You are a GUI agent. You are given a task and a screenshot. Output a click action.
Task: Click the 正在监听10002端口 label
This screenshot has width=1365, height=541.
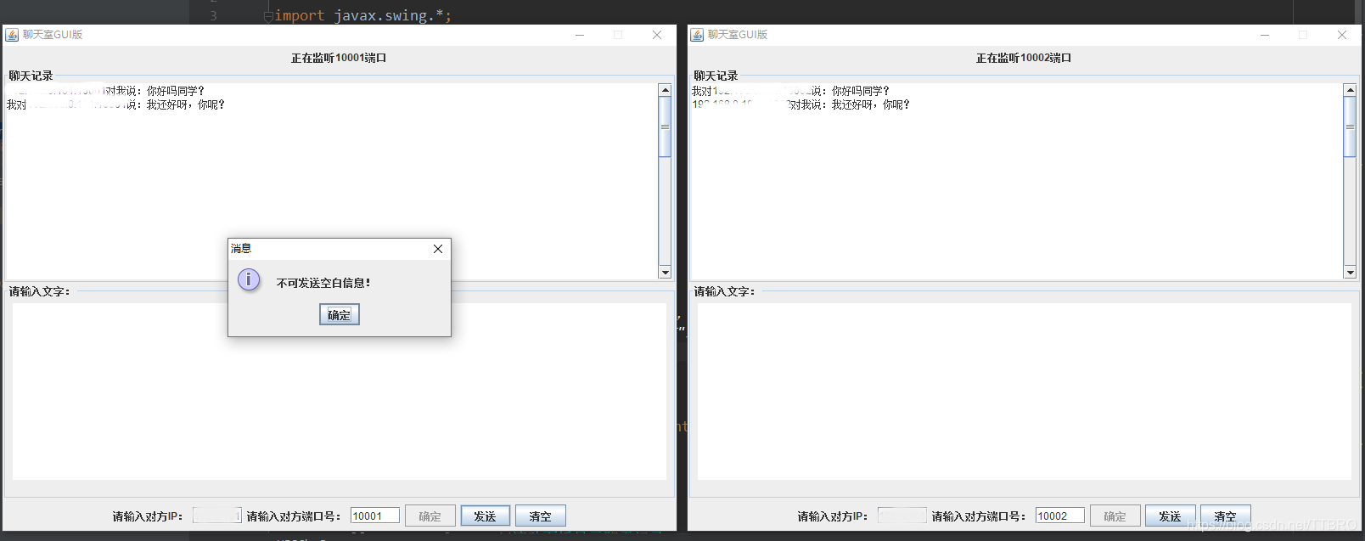point(1024,58)
